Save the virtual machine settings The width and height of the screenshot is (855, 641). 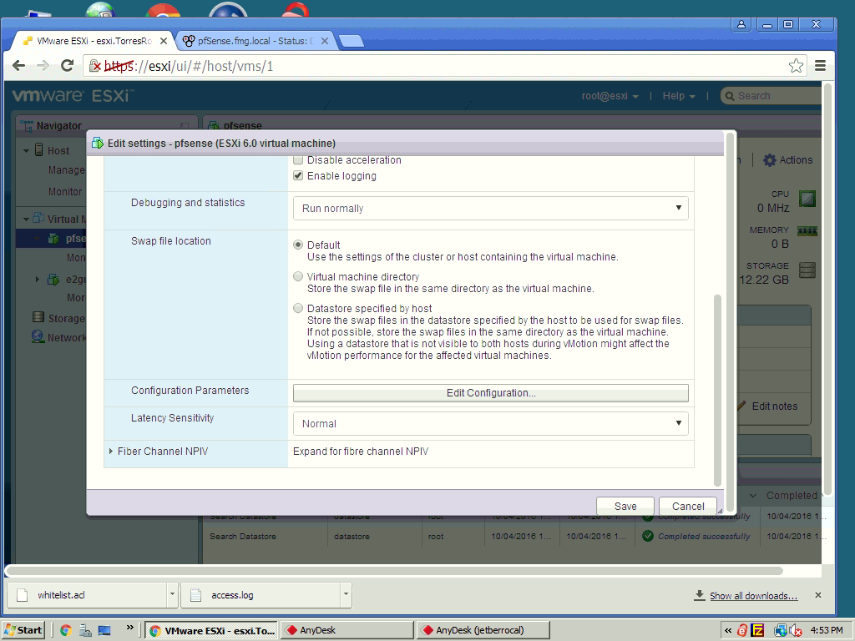point(625,506)
